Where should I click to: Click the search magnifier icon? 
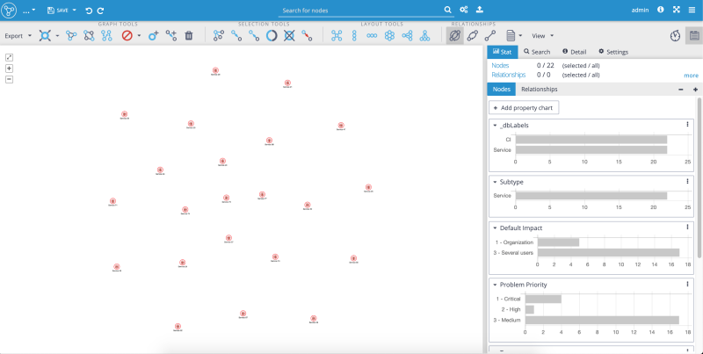click(447, 10)
